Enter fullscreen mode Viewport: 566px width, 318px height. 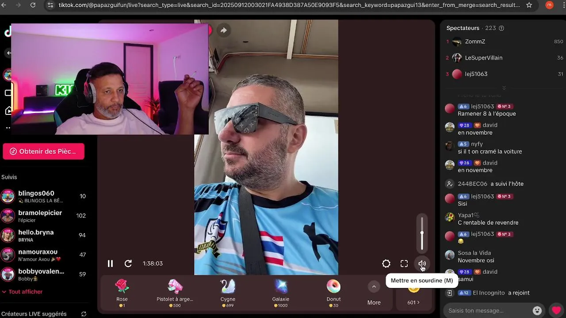click(x=404, y=264)
